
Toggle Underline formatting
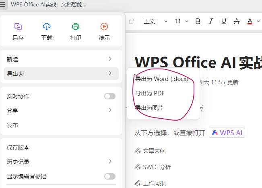[224, 21]
